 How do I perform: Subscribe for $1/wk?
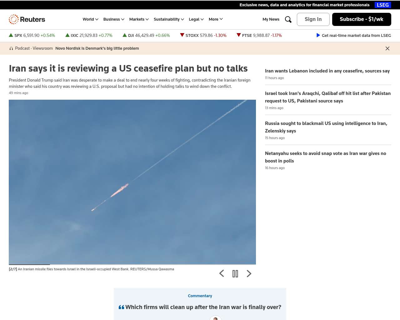tap(362, 19)
